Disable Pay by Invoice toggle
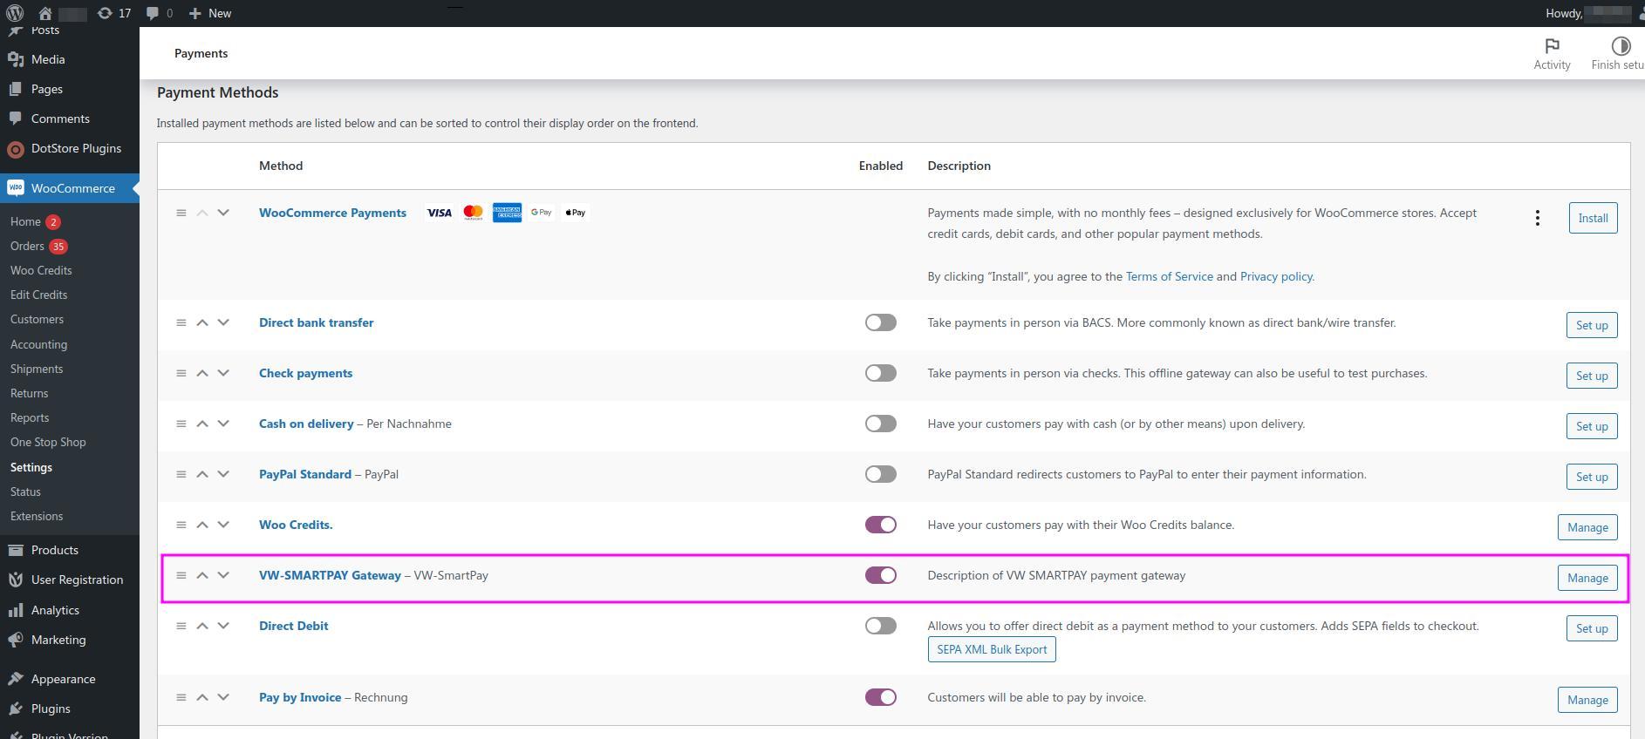This screenshot has height=739, width=1645. 881,697
